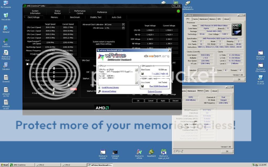
Task: Click Apply in AMD OverDrive
Action: 163,101
